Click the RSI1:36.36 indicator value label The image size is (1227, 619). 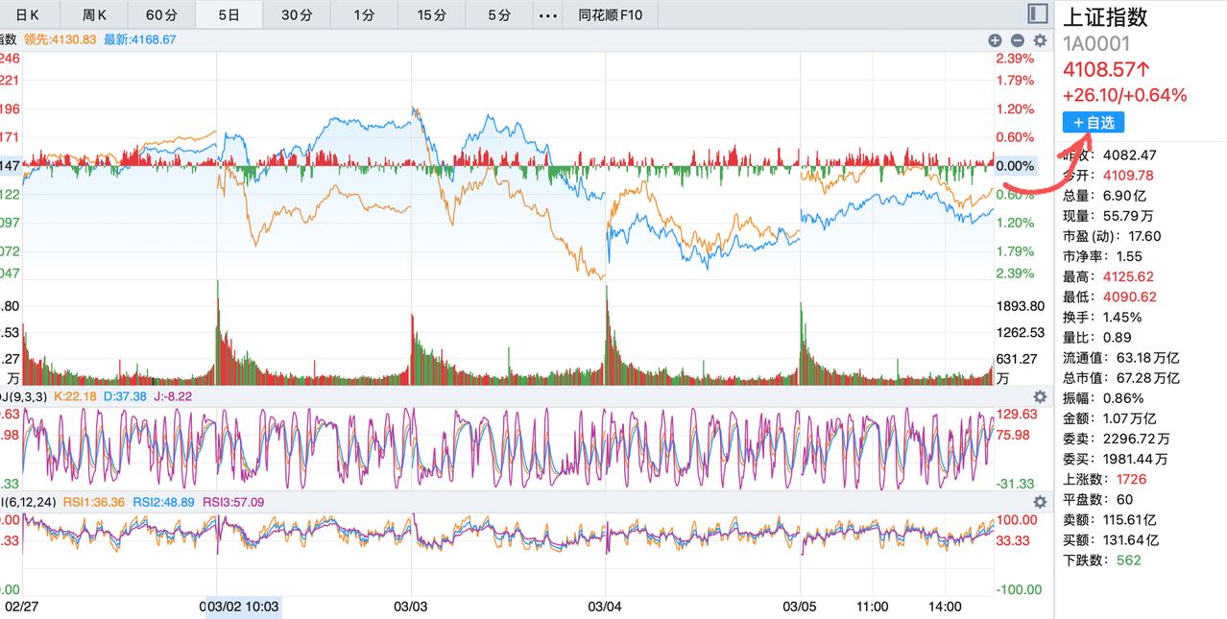click(94, 502)
